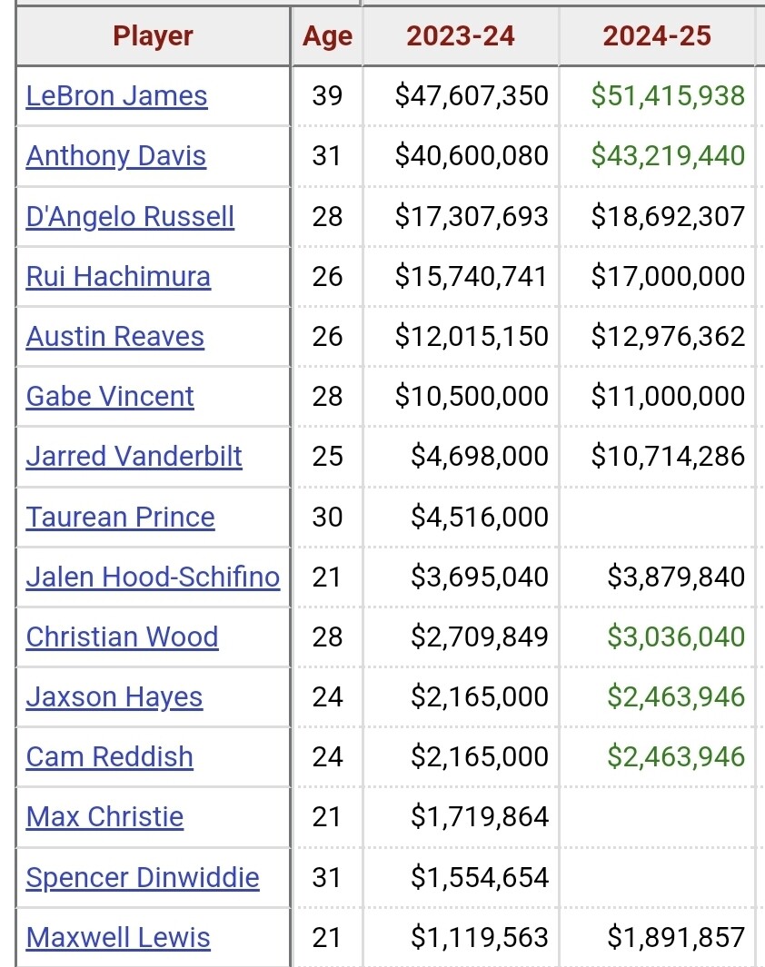The width and height of the screenshot is (765, 967).
Task: Open Anthony Davis player page
Action: (x=116, y=155)
